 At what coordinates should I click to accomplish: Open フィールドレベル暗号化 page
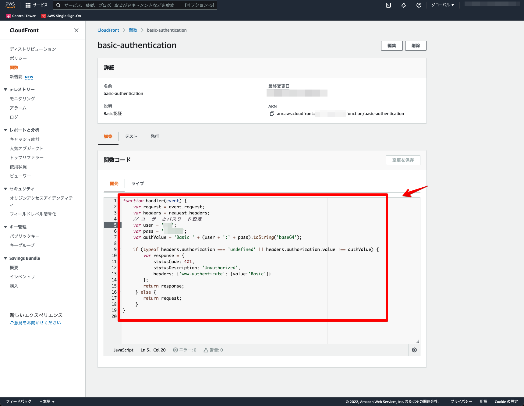[x=33, y=214]
